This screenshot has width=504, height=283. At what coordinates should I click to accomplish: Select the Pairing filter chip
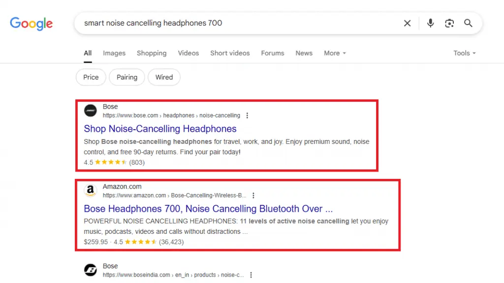coord(127,77)
